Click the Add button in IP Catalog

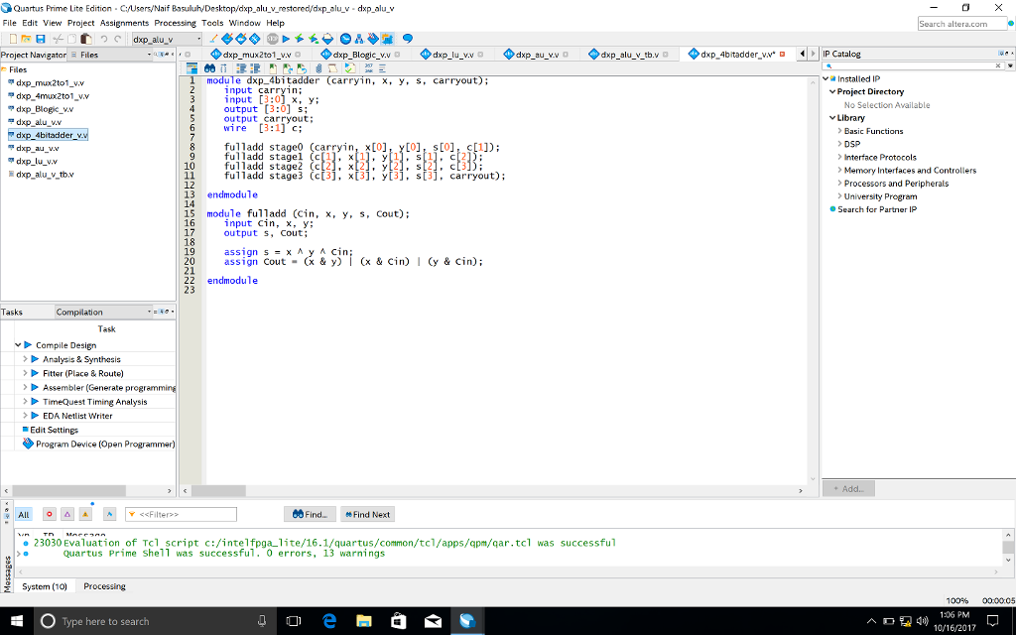[x=849, y=487]
